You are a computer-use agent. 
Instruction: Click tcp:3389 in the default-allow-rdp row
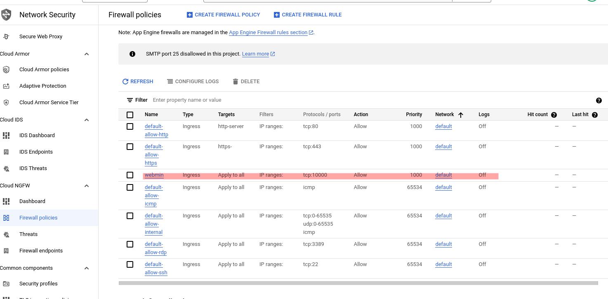click(313, 244)
